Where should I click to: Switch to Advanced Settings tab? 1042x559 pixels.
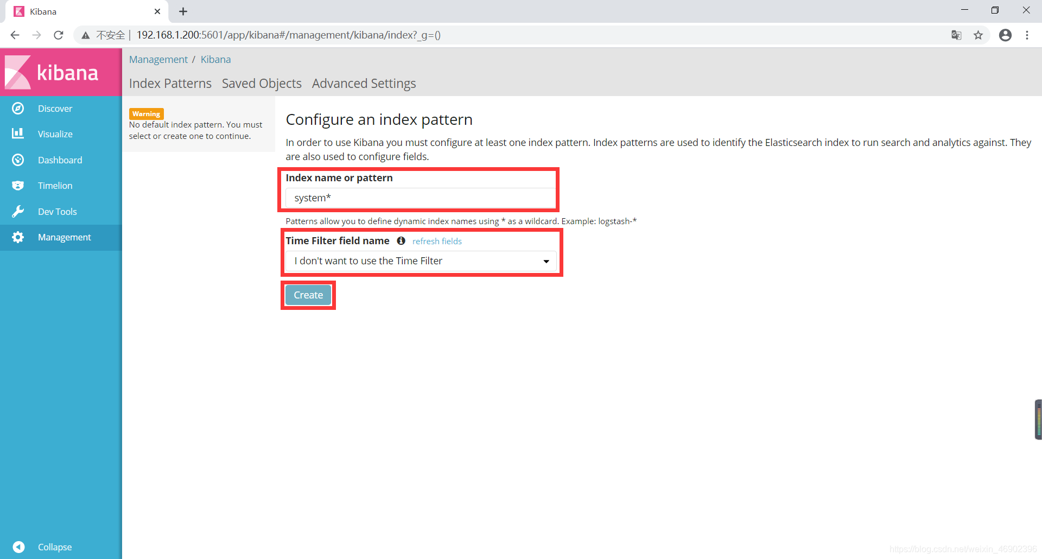(364, 83)
